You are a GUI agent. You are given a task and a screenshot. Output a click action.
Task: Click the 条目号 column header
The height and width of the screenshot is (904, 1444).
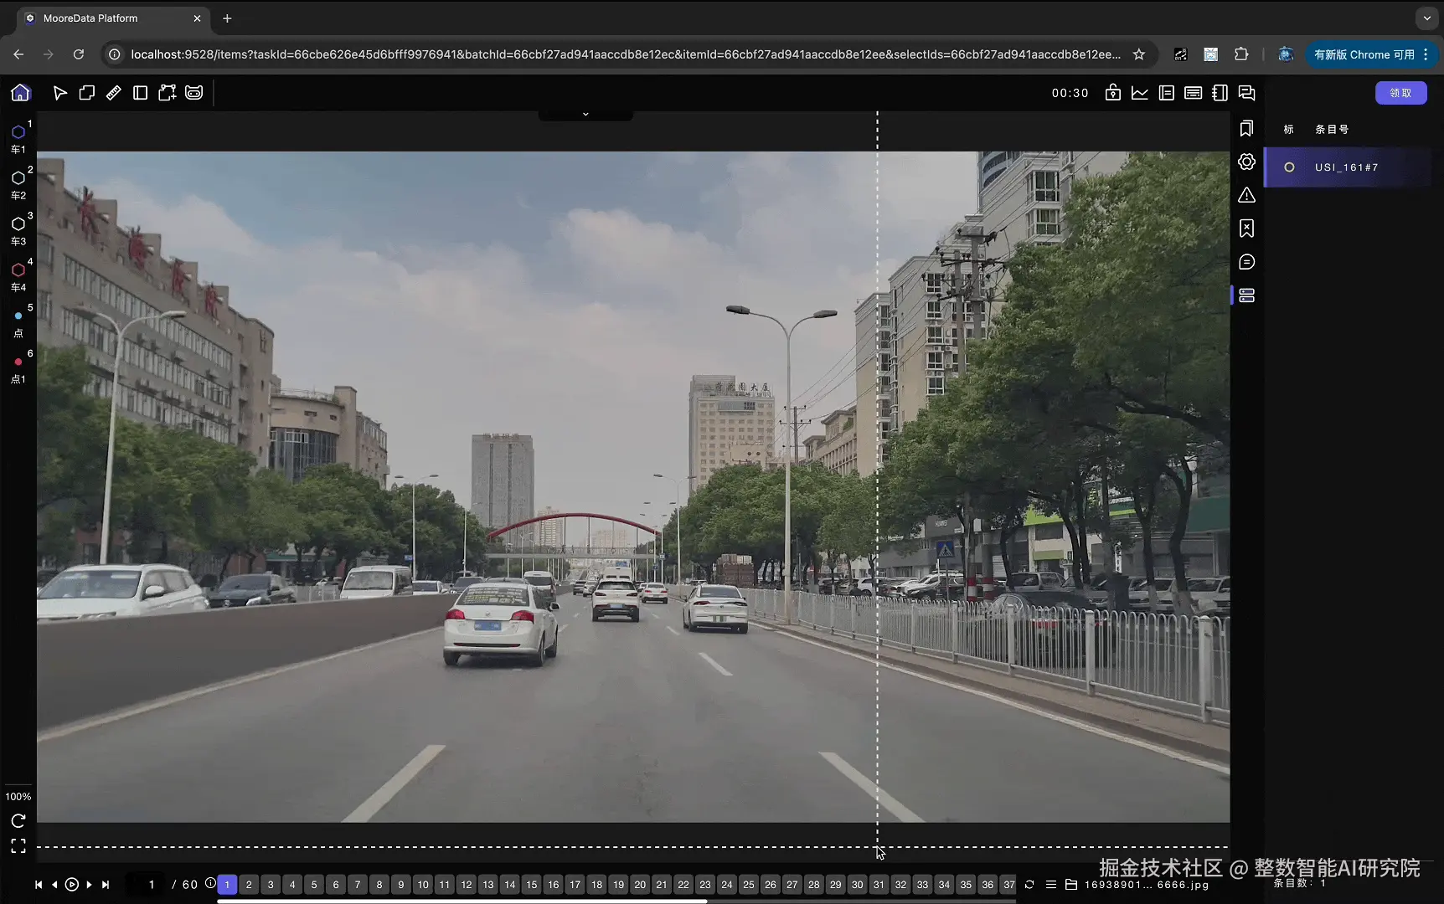[x=1332, y=130]
